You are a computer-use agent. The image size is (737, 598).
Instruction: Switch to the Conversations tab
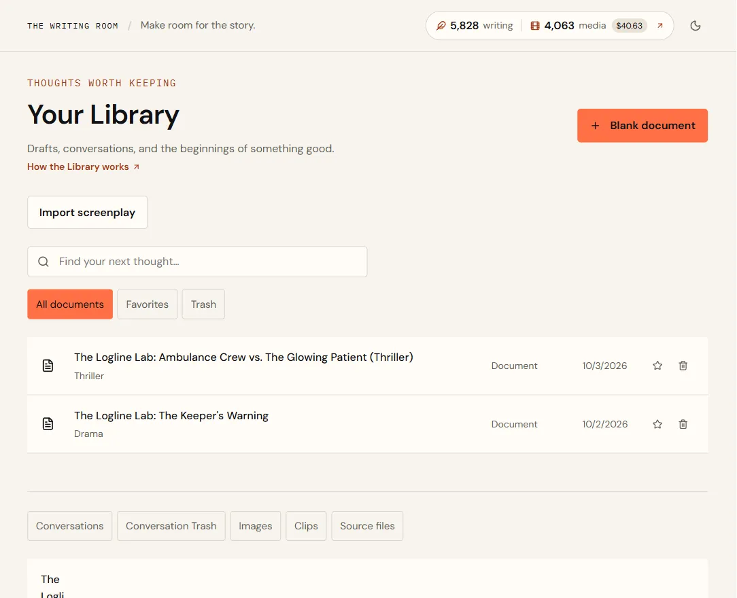click(x=69, y=526)
